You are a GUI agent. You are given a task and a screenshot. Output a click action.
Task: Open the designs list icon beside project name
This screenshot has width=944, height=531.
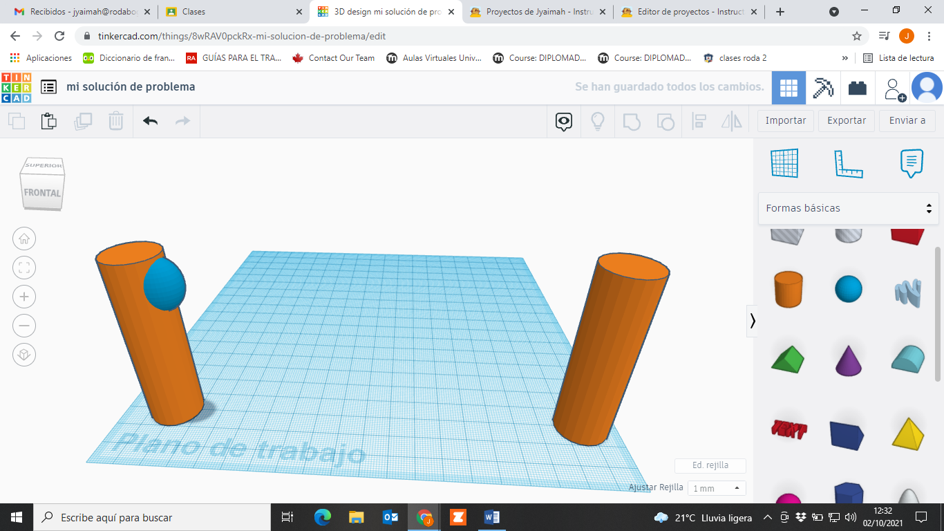click(48, 87)
